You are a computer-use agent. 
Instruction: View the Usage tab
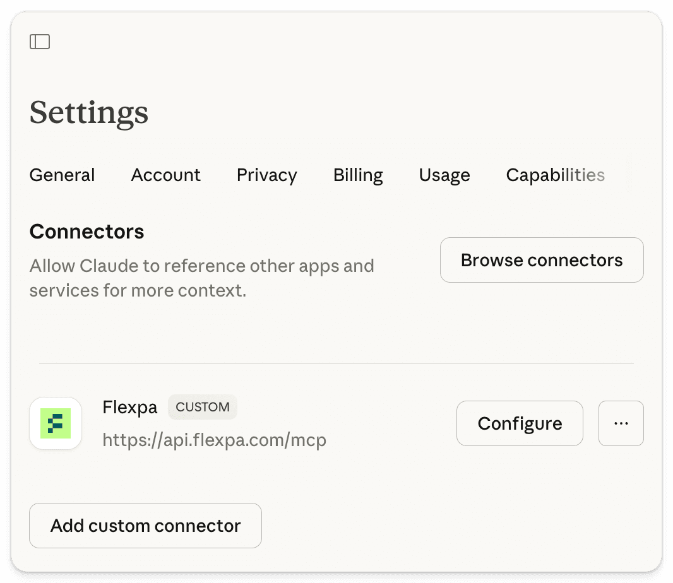(444, 175)
